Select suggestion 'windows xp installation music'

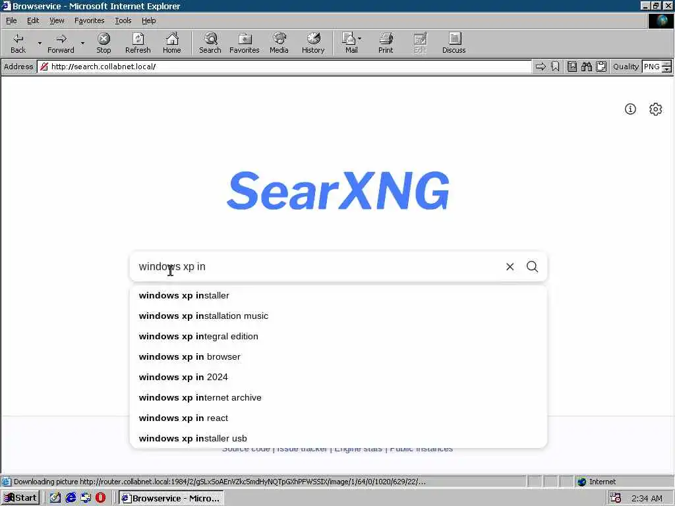coord(338,316)
